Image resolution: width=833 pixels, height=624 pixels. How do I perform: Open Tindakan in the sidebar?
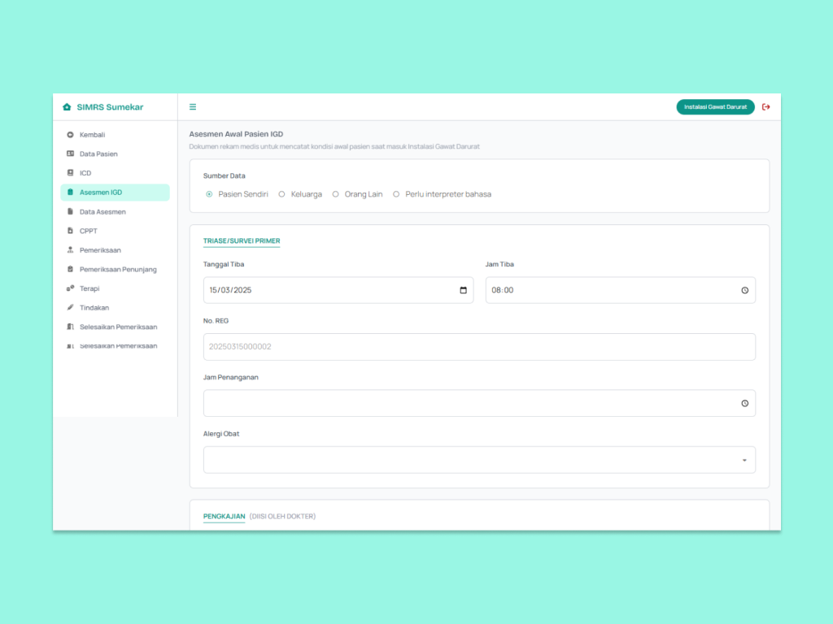point(94,308)
